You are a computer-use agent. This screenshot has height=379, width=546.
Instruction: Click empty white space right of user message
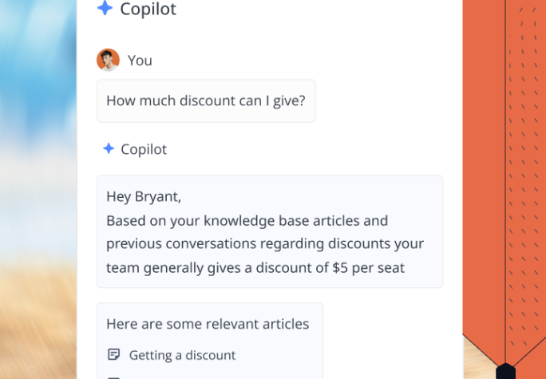[x=383, y=101]
